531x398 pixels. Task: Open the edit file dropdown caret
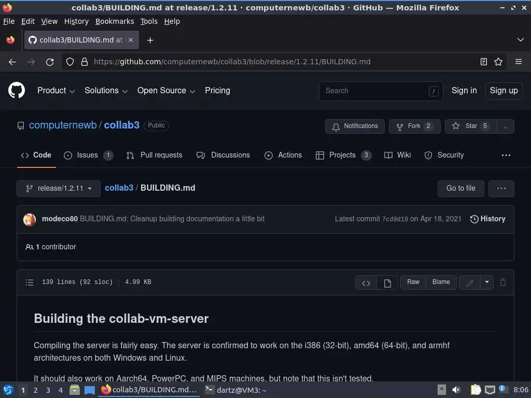[486, 282]
